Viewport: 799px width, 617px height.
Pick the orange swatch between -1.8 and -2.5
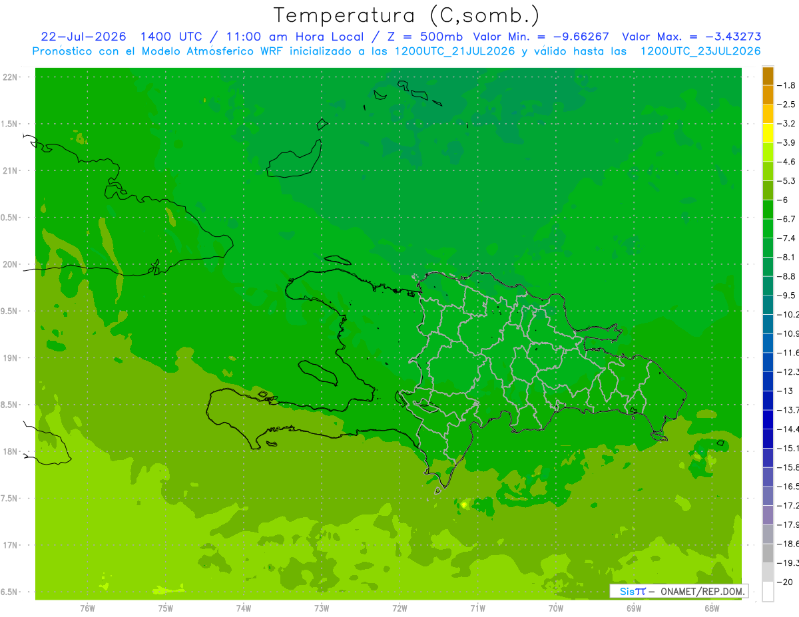pyautogui.click(x=768, y=95)
